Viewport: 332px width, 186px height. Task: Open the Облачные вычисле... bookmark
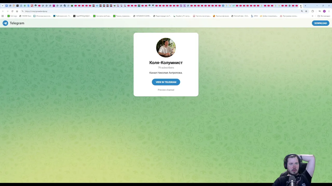(42, 16)
